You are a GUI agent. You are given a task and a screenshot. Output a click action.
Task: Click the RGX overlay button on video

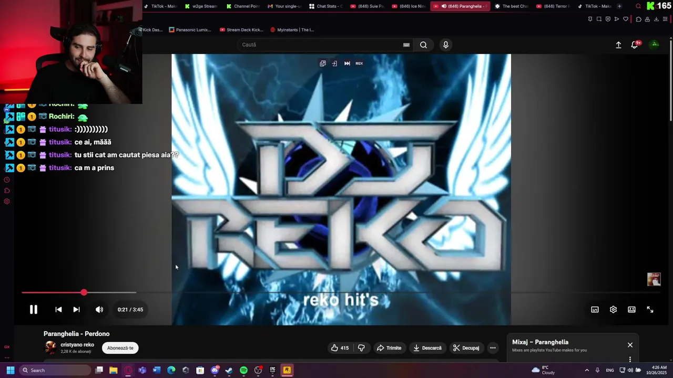coord(359,64)
